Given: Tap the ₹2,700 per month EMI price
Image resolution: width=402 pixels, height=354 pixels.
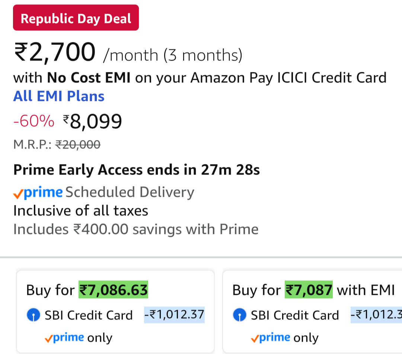Looking at the screenshot, I should pos(55,53).
